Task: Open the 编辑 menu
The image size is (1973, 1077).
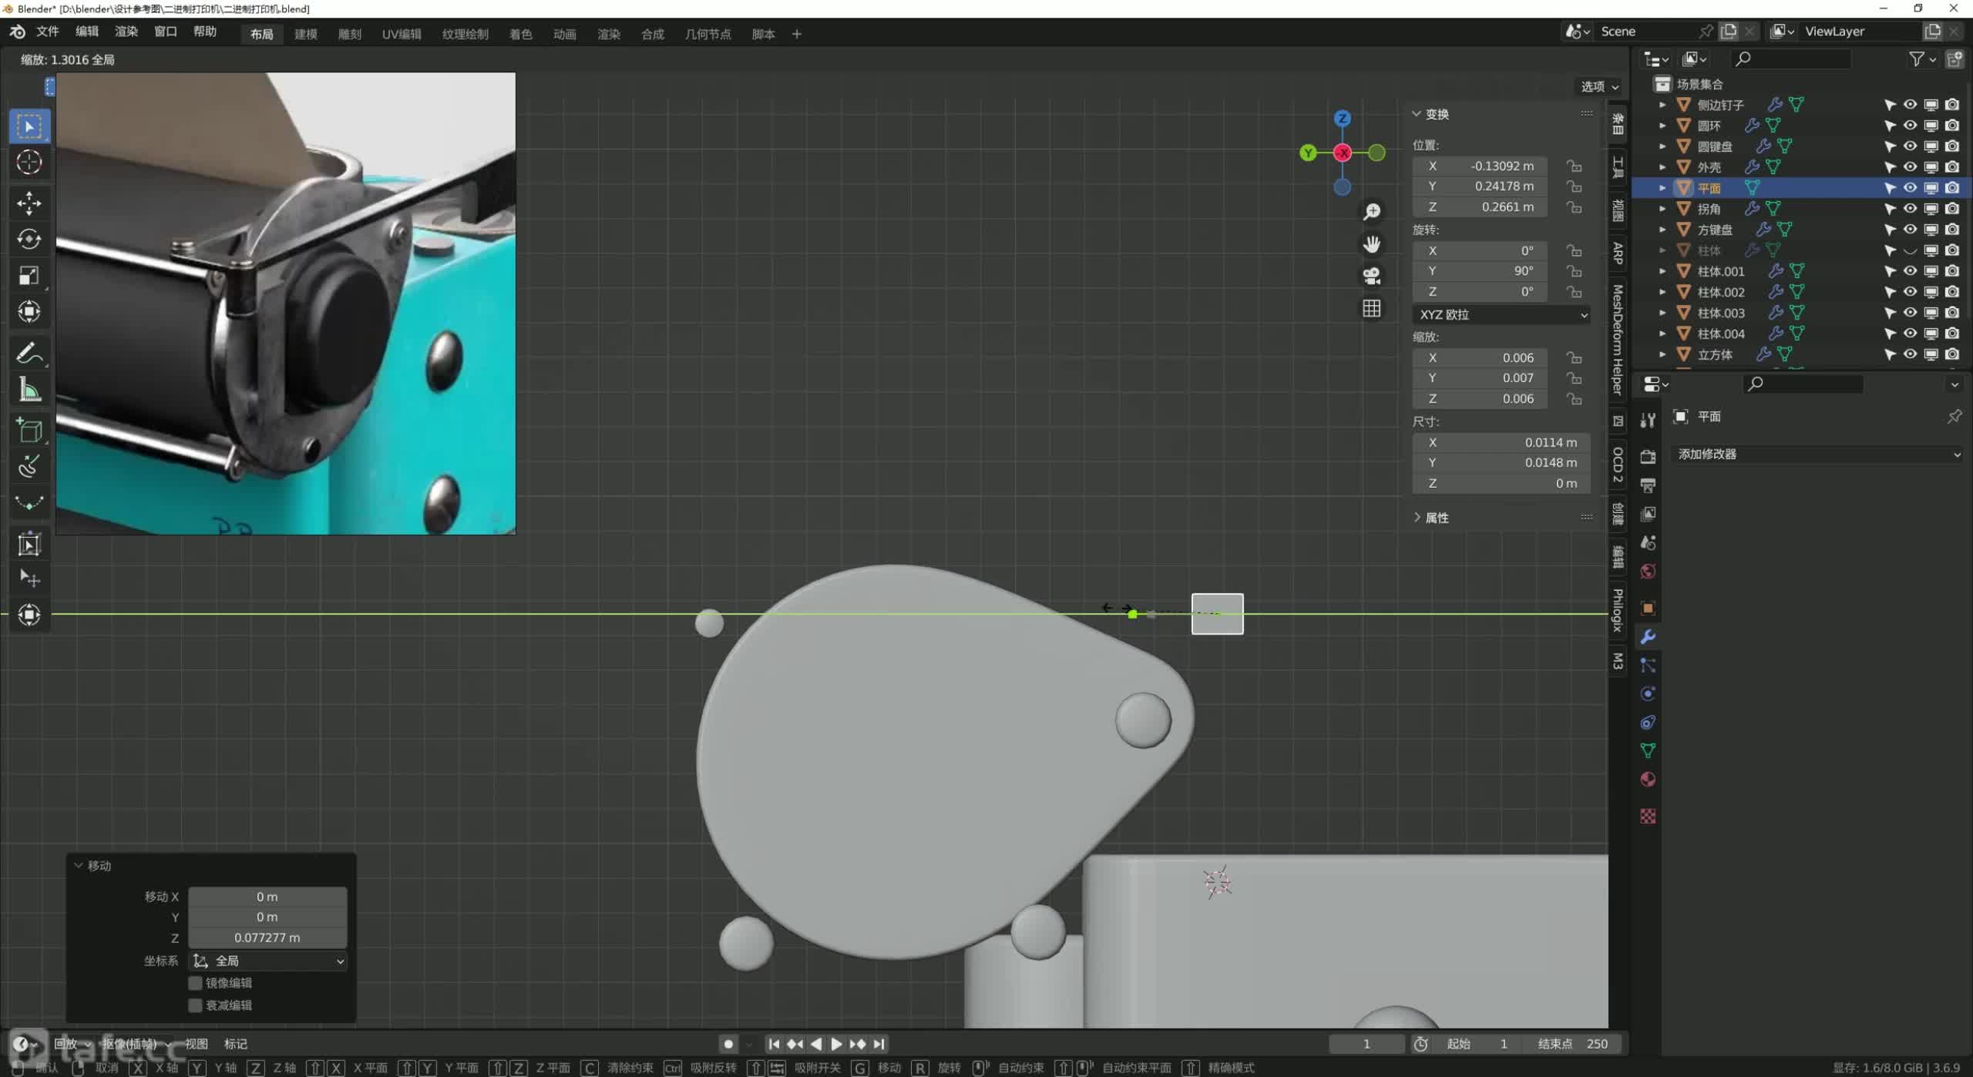Action: [86, 32]
